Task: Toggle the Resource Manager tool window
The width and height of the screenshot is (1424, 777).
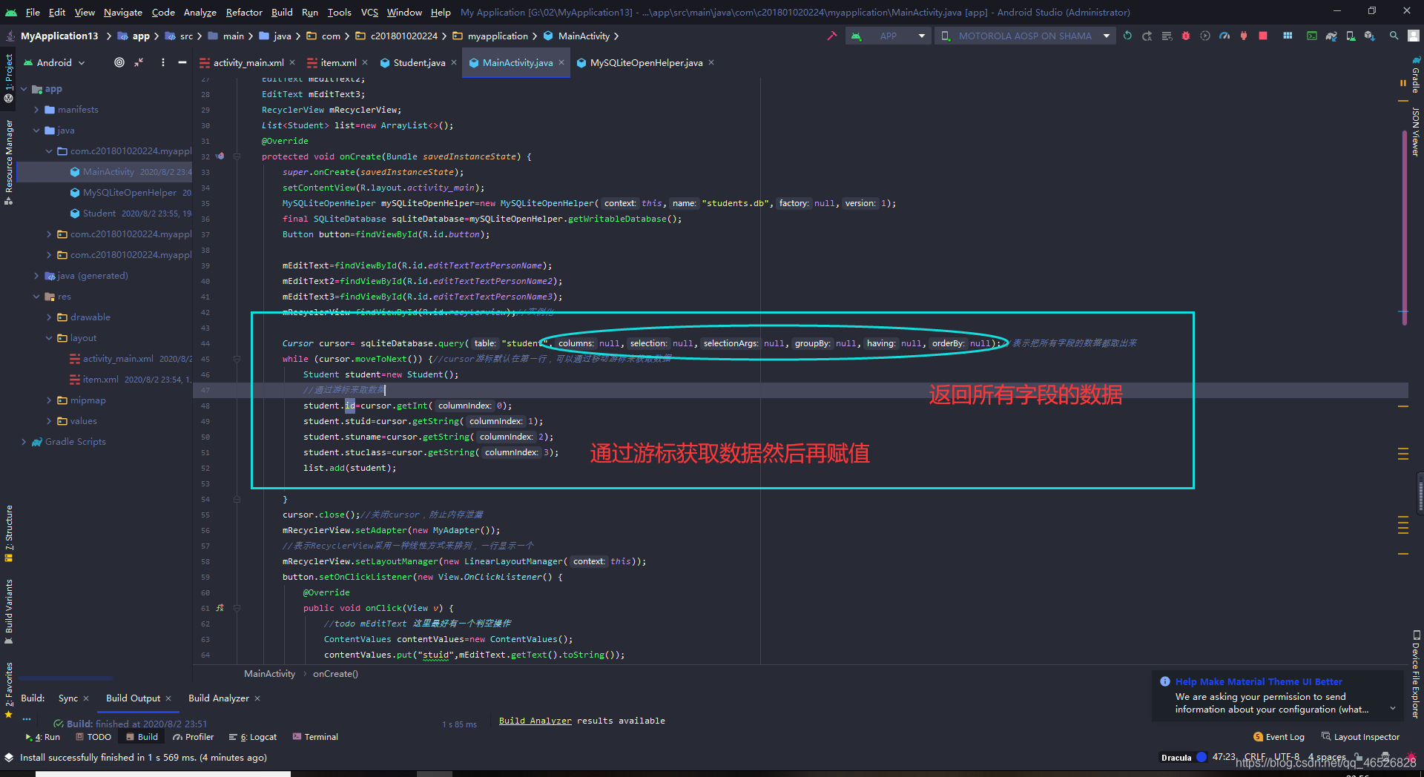Action: pos(9,162)
